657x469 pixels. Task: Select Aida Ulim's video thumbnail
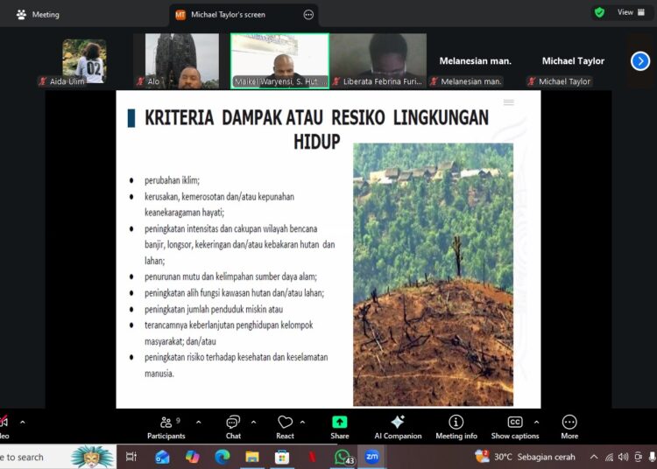(x=84, y=61)
